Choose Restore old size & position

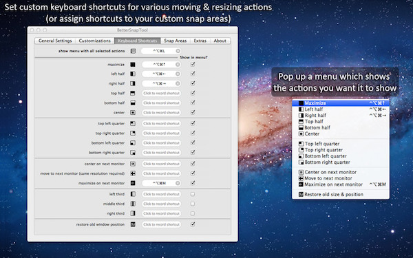click(341, 195)
